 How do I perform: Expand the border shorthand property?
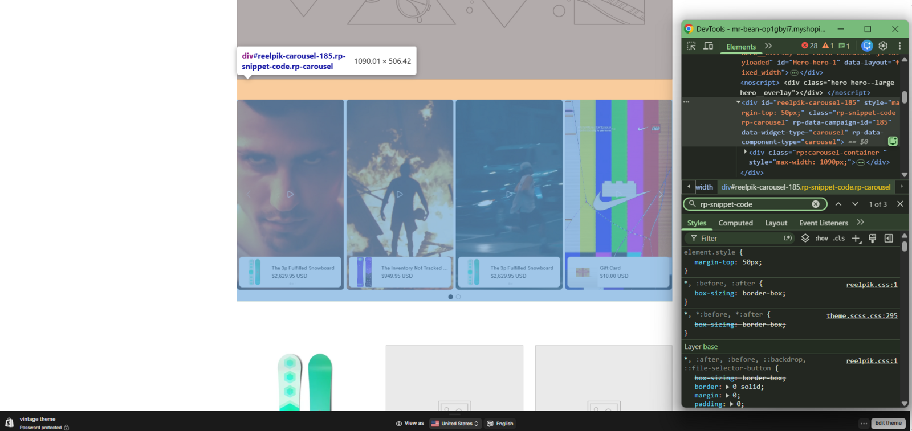pos(727,387)
